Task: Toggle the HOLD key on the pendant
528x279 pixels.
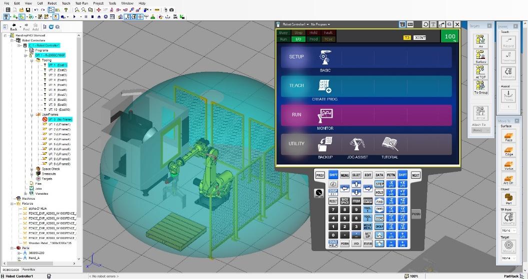Action: coord(379,193)
